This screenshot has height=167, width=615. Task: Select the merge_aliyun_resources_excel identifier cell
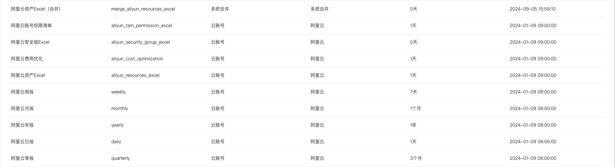pos(143,9)
